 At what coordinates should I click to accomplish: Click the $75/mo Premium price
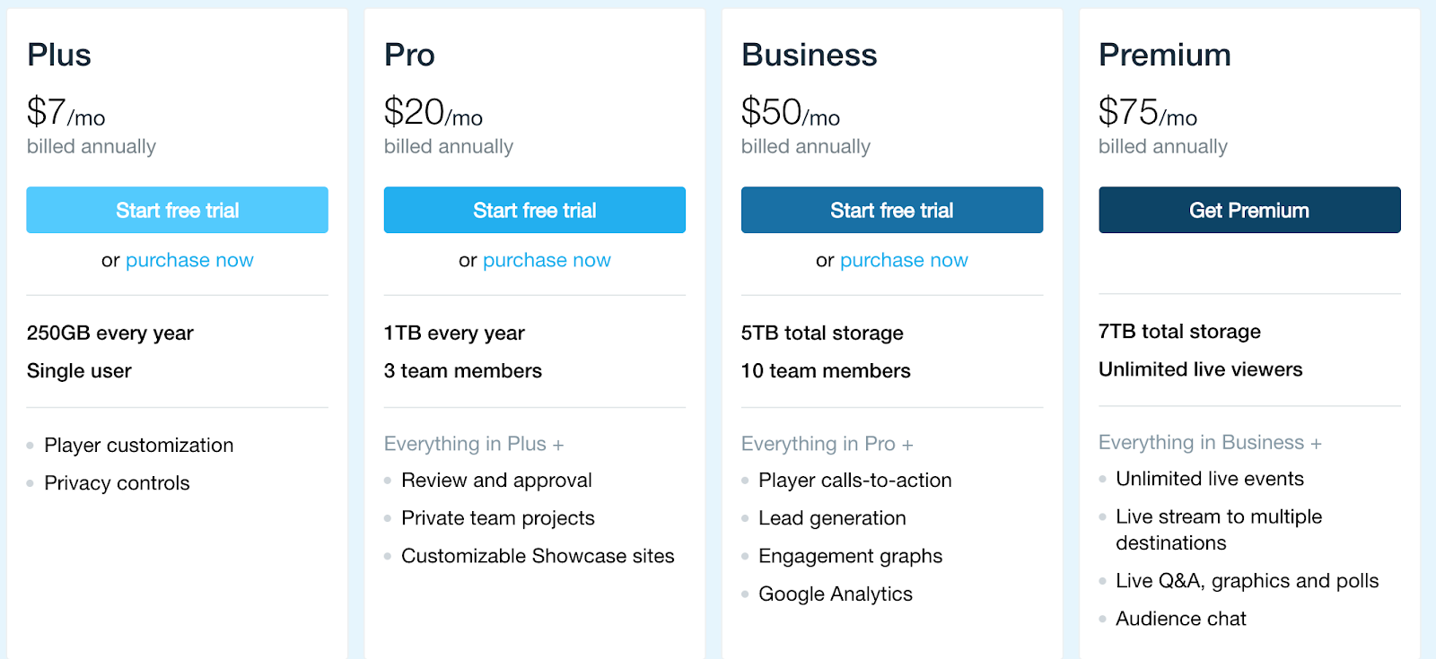point(1147,113)
